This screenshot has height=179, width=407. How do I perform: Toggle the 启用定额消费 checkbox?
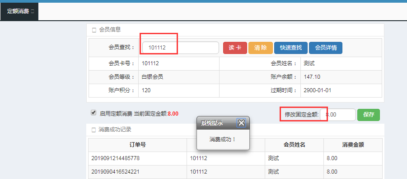point(94,112)
